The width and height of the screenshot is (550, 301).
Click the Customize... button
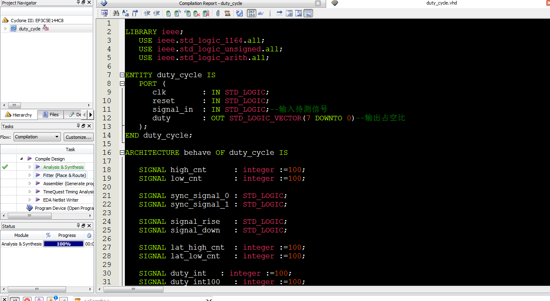(79, 137)
